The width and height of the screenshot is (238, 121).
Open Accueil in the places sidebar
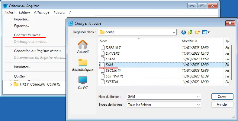tap(83, 47)
